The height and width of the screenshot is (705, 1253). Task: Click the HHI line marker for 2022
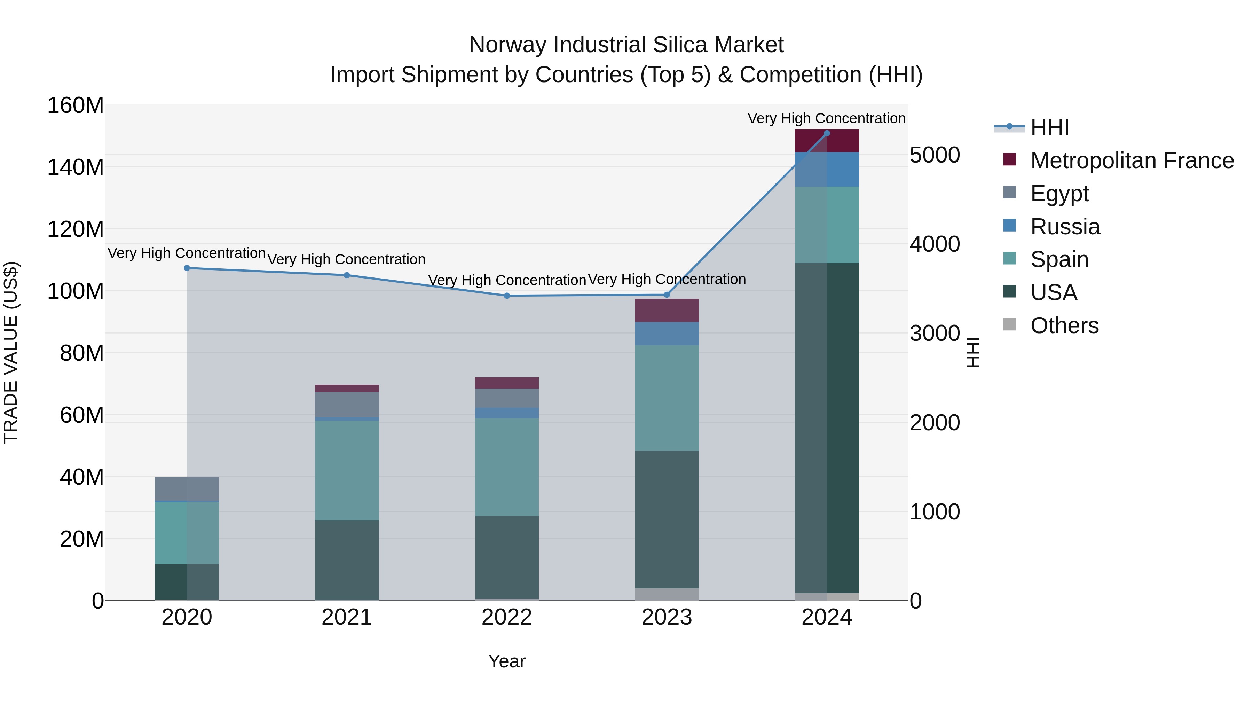507,296
